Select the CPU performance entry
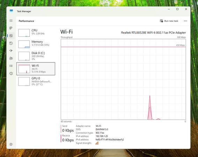This screenshot has height=157, width=198. (36, 32)
